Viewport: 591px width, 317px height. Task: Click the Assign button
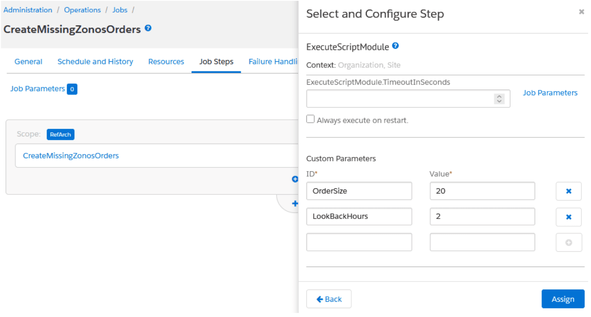coord(563,299)
